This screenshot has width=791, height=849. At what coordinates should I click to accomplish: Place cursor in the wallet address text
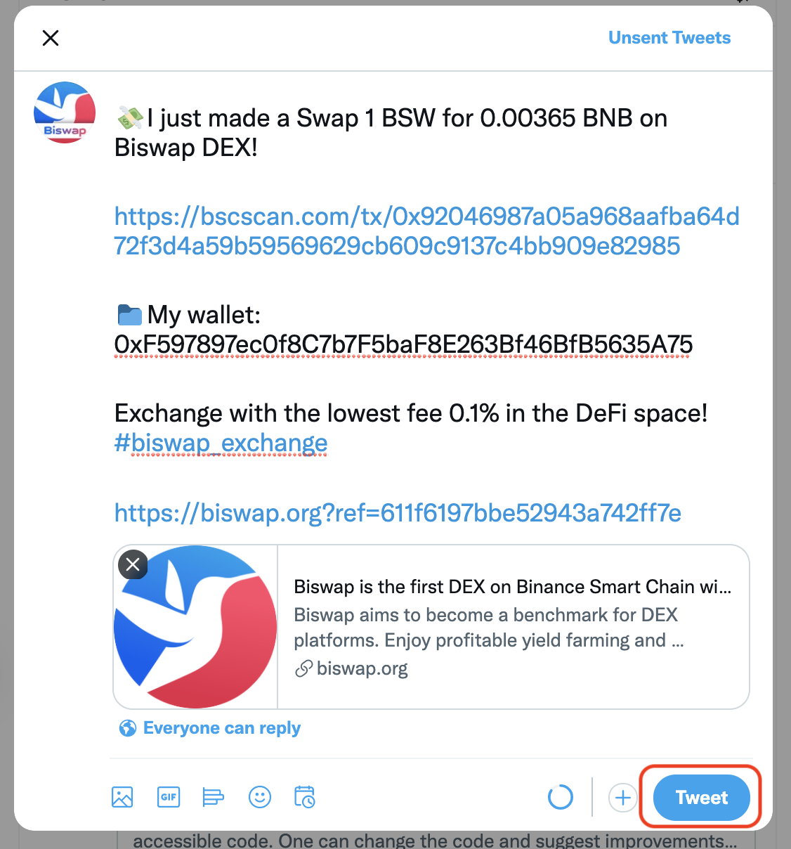click(403, 344)
